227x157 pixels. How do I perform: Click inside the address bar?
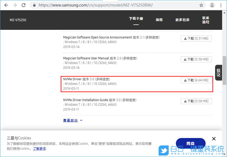click(x=81, y=5)
